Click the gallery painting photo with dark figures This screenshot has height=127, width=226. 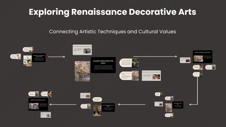tap(97, 111)
